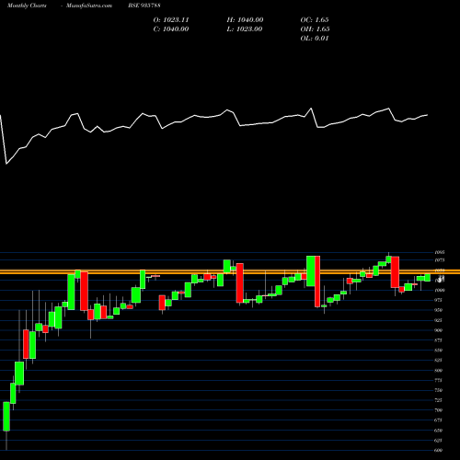
Task: Click the orange horizontal price level line
Action: coord(230,272)
